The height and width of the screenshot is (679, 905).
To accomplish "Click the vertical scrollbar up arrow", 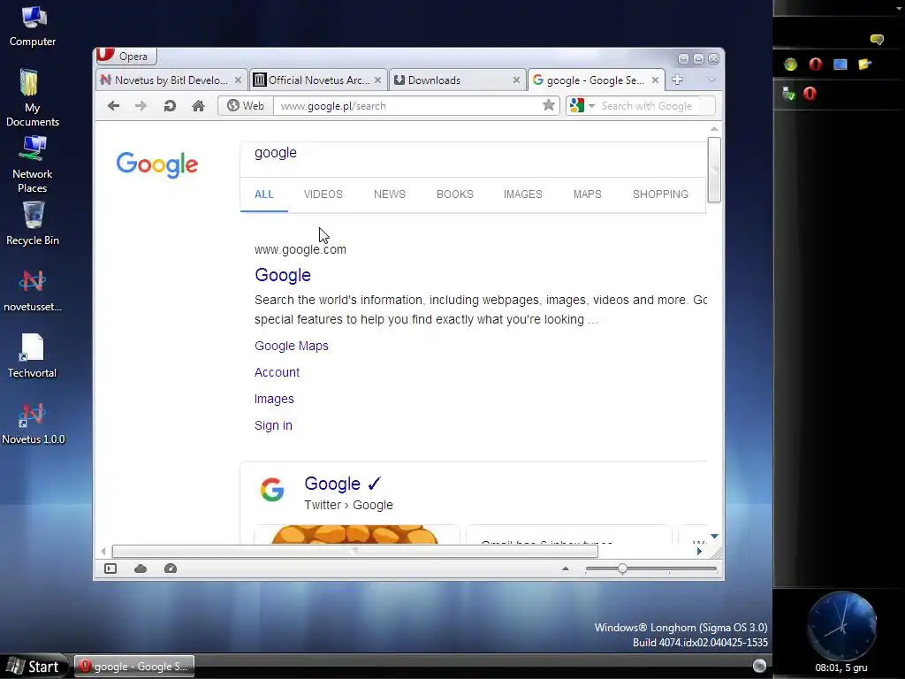I will [714, 129].
